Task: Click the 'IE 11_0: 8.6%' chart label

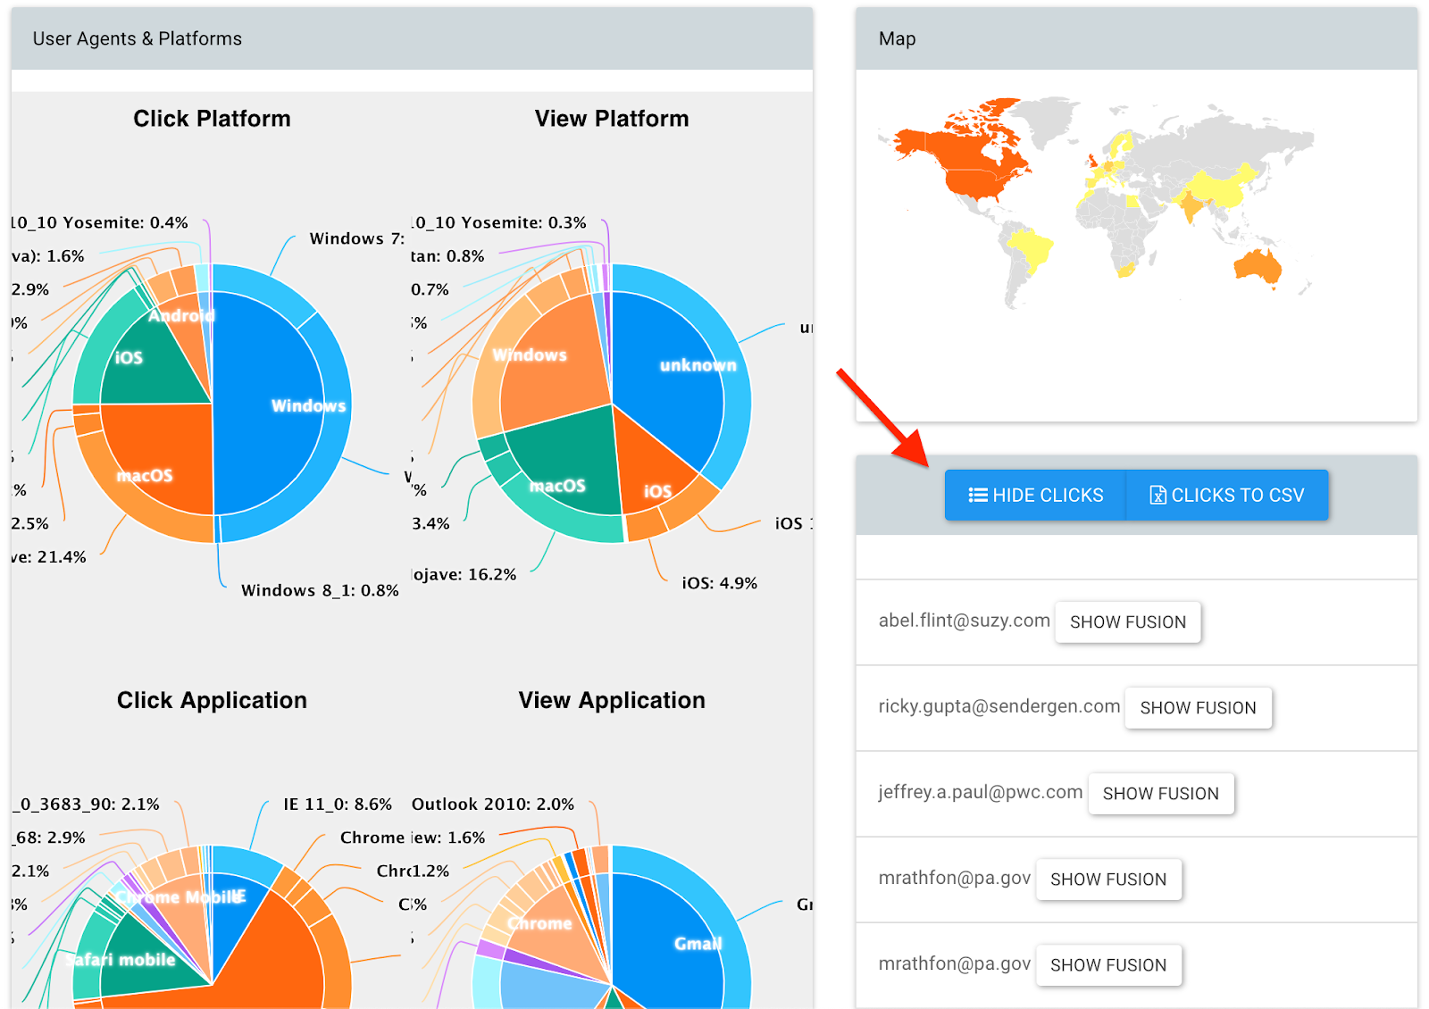Action: 338,805
